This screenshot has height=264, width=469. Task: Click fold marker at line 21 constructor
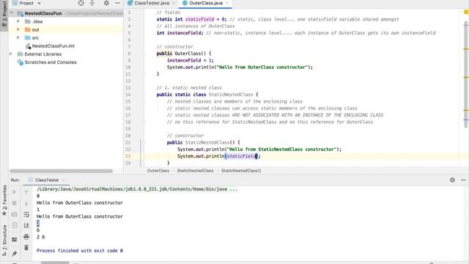[144, 142]
